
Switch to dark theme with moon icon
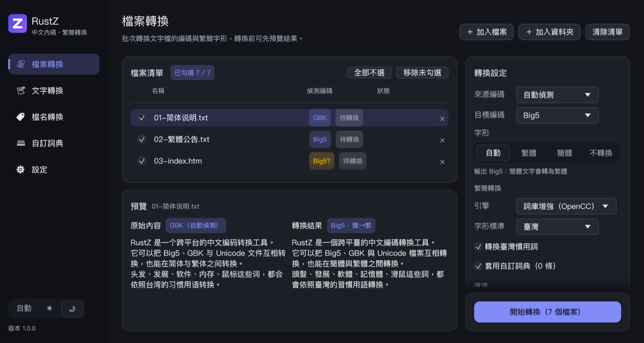[72, 309]
